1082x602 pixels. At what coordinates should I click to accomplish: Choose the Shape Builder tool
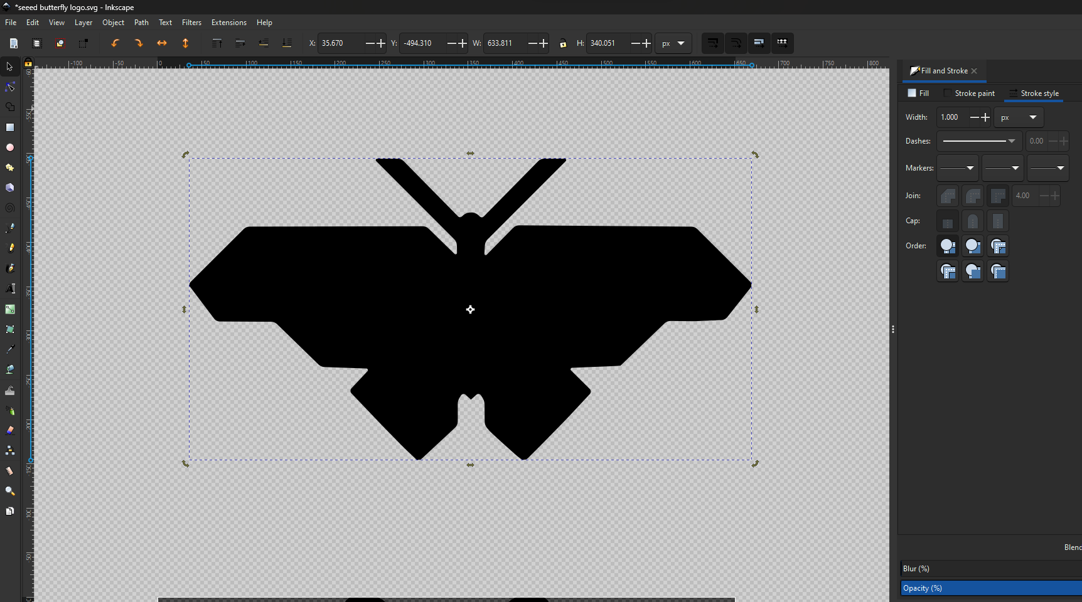click(10, 107)
